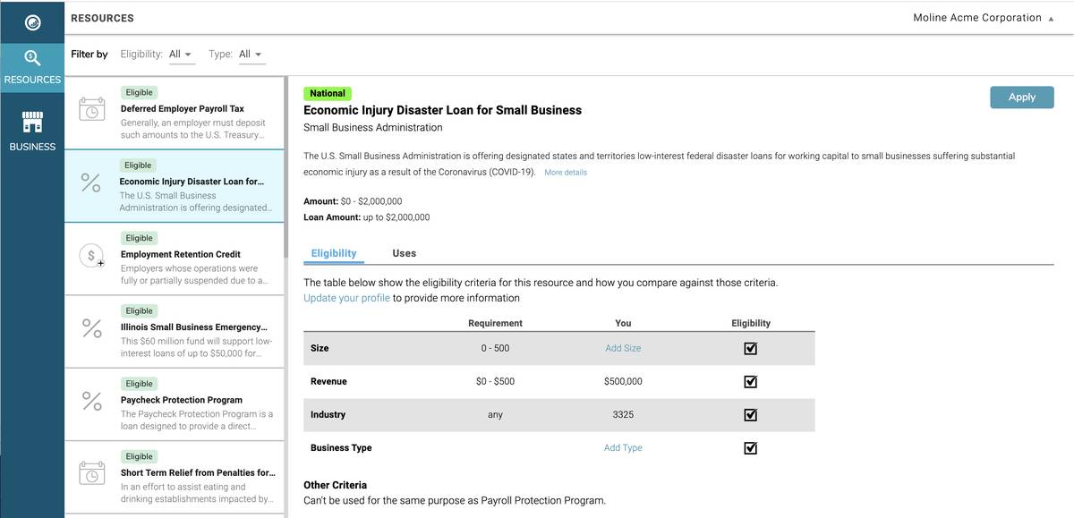This screenshot has width=1074, height=518.
Task: Toggle the Business Type eligibility checkbox
Action: pos(750,448)
